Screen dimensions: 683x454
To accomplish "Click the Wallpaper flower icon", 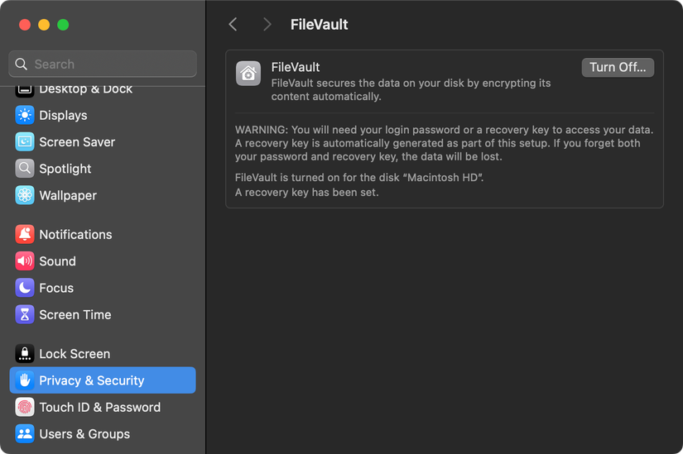I will pyautogui.click(x=25, y=196).
